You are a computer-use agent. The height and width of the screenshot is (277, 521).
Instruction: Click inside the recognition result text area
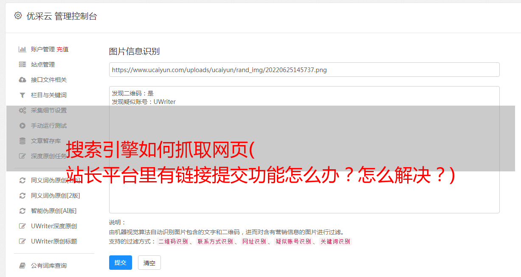[x=304, y=150]
